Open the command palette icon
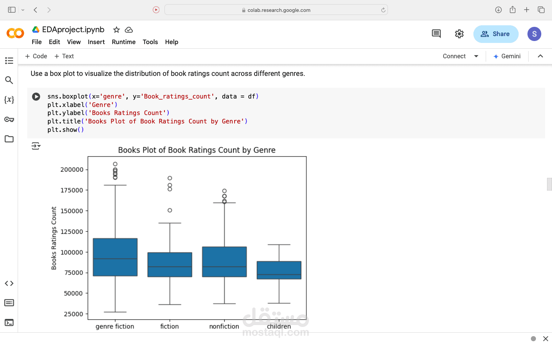The image size is (552, 345). tap(9, 303)
